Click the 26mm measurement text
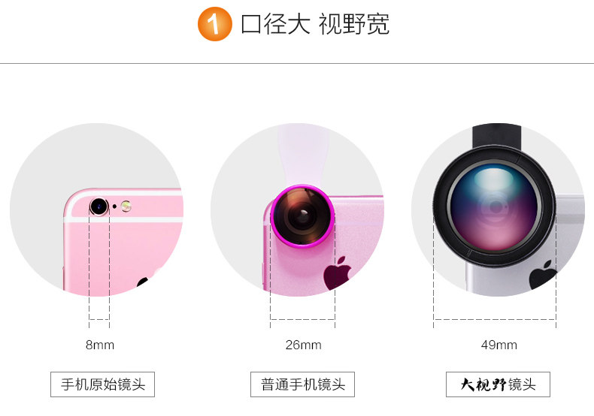 click(303, 345)
